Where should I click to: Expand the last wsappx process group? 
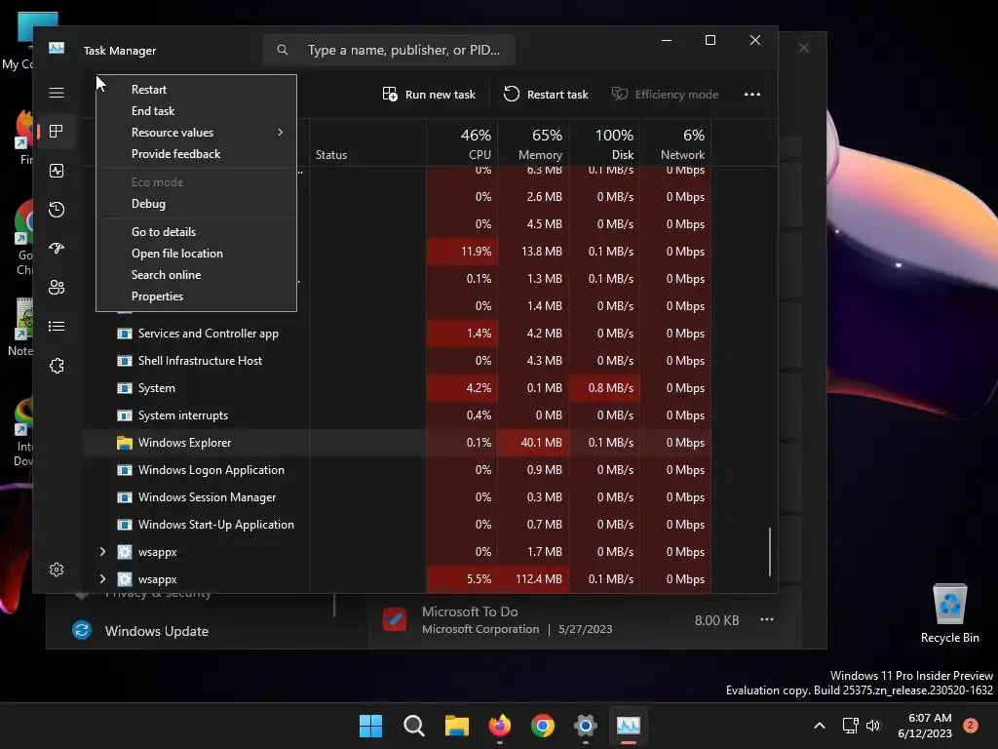(102, 579)
